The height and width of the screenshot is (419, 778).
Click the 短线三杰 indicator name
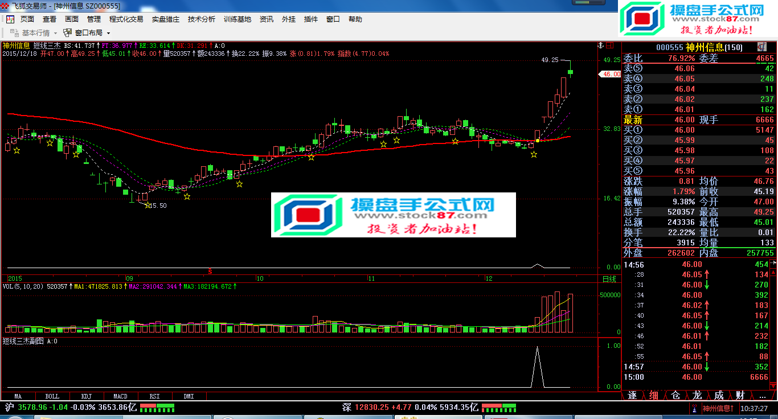(x=47, y=46)
